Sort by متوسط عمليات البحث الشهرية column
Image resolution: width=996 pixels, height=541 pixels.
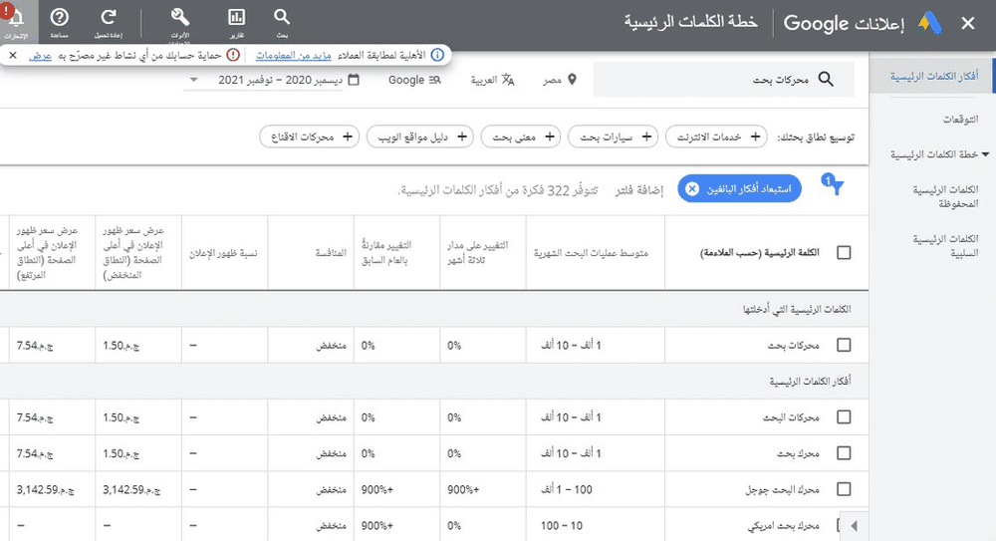(x=591, y=253)
